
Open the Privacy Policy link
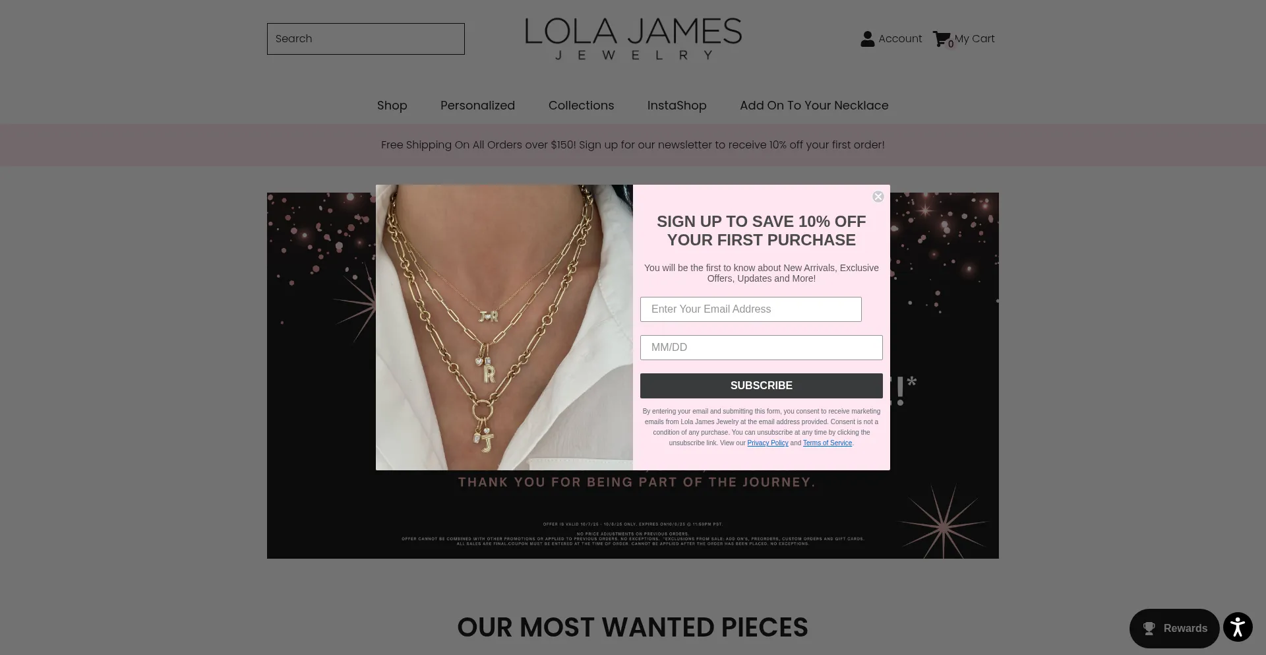click(x=768, y=443)
